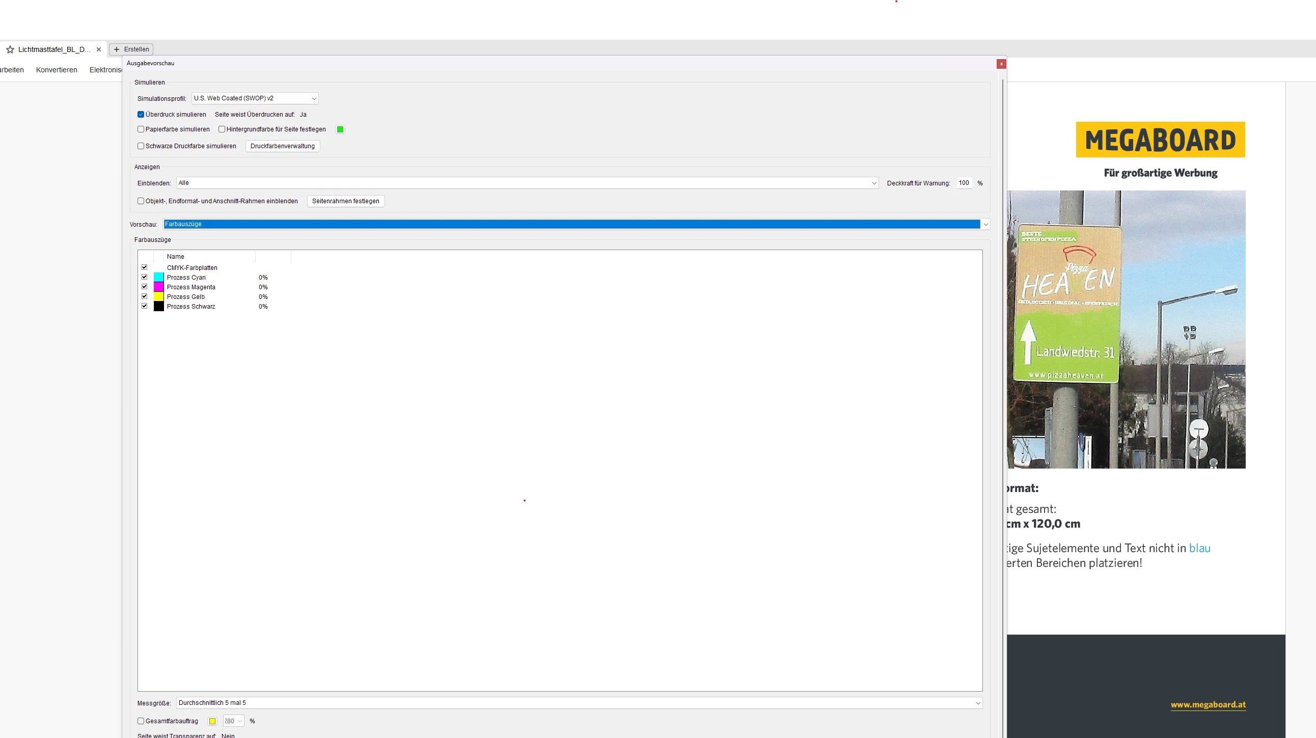Click the Prozess Gelb yellow icon
Image resolution: width=1316 pixels, height=738 pixels.
[158, 297]
